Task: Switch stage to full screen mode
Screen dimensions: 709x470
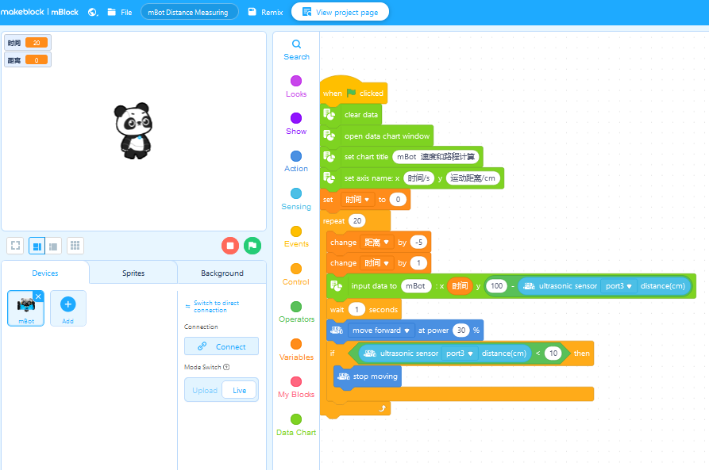Action: (15, 246)
